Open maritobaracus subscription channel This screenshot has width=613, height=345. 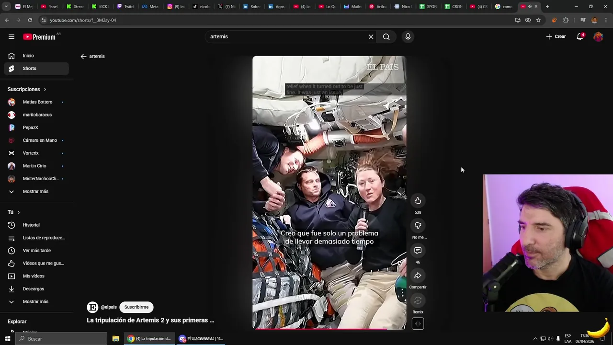(x=36, y=115)
